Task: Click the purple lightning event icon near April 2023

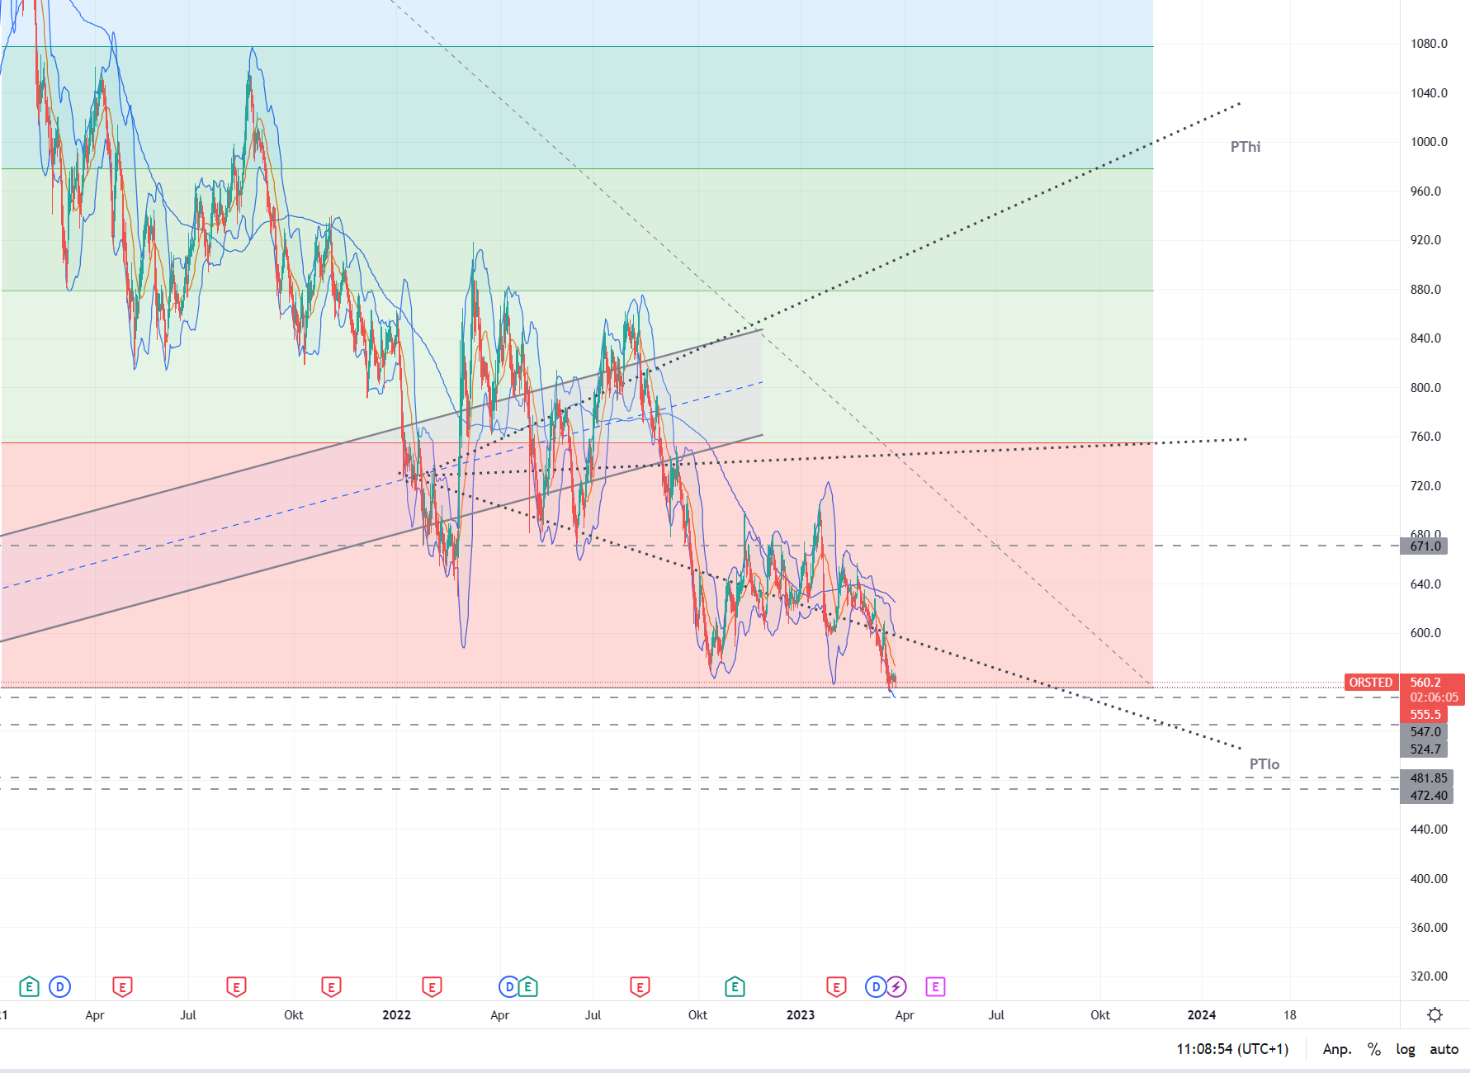Action: point(896,986)
